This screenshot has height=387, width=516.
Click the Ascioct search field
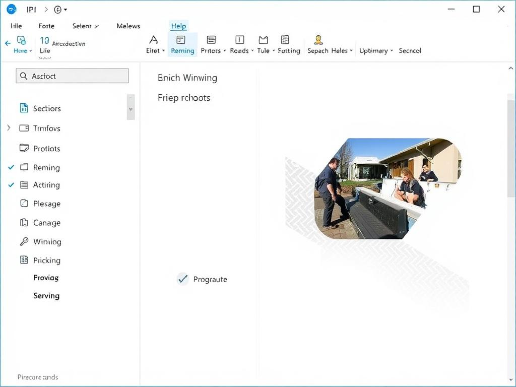73,76
